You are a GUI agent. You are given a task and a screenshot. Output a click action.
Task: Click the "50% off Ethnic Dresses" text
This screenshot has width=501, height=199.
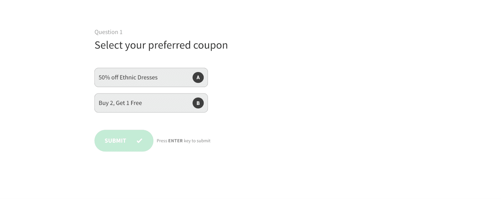click(128, 77)
